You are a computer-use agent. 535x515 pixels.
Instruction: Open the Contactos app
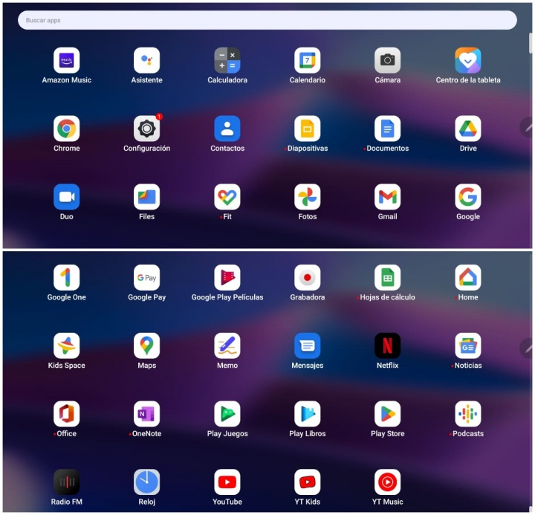[227, 129]
